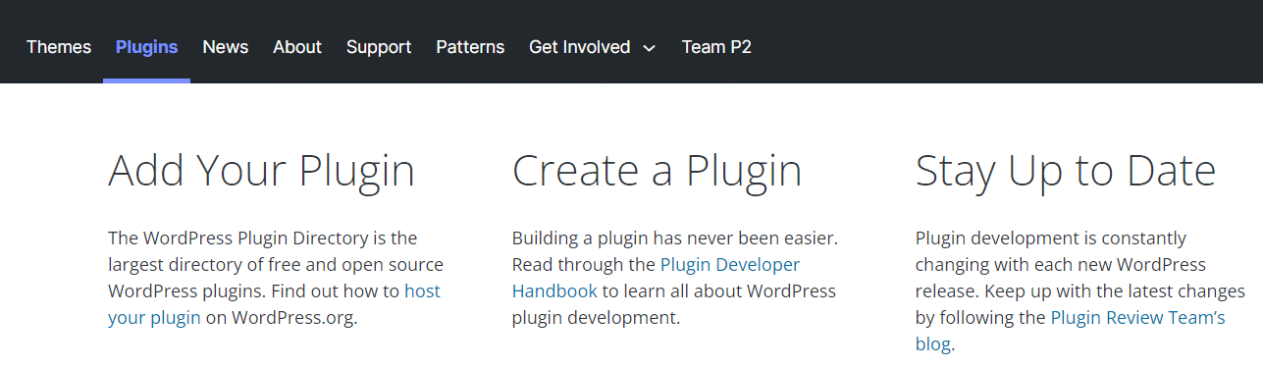Open the Plugin Developer Handbook link
Image resolution: width=1263 pixels, height=370 pixels.
pos(730,264)
